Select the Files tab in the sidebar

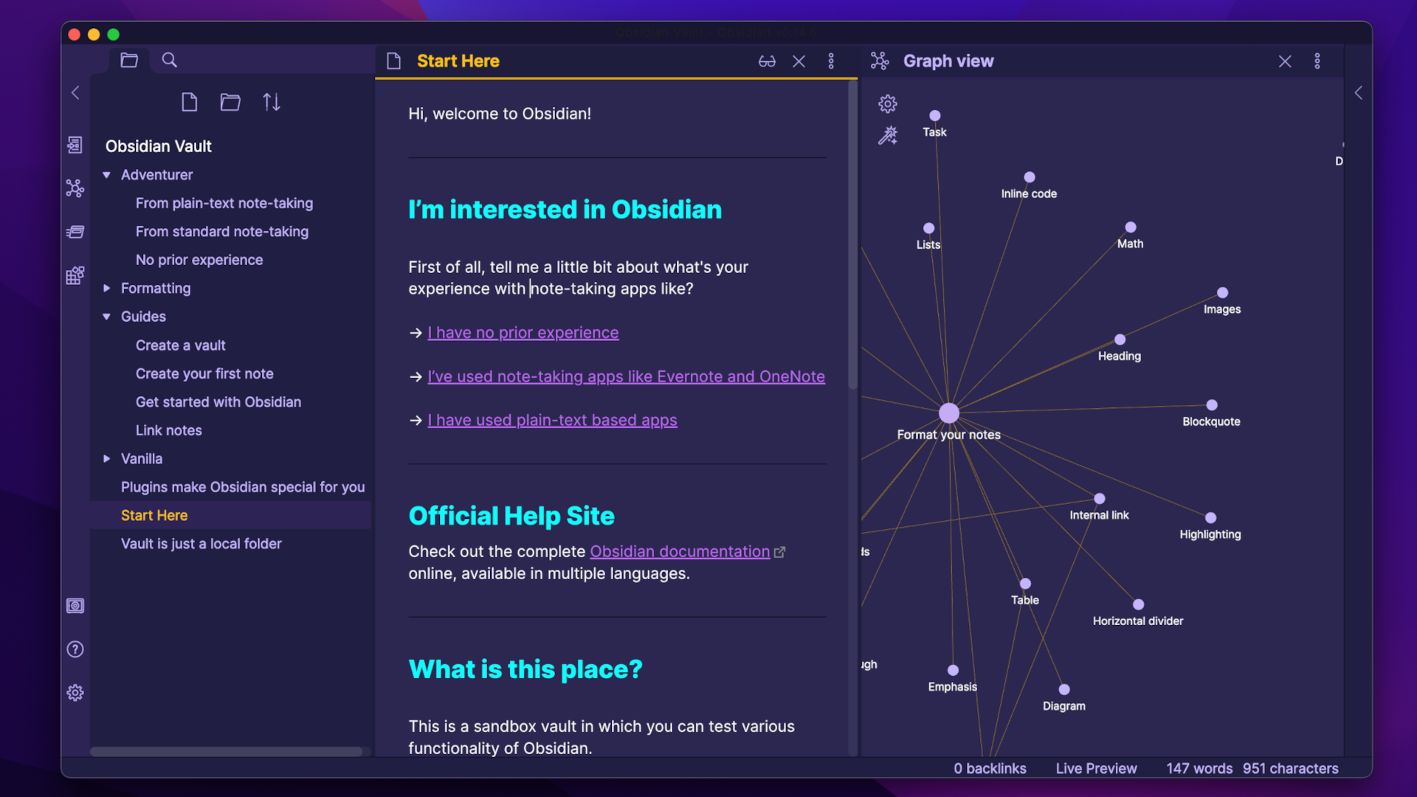129,60
